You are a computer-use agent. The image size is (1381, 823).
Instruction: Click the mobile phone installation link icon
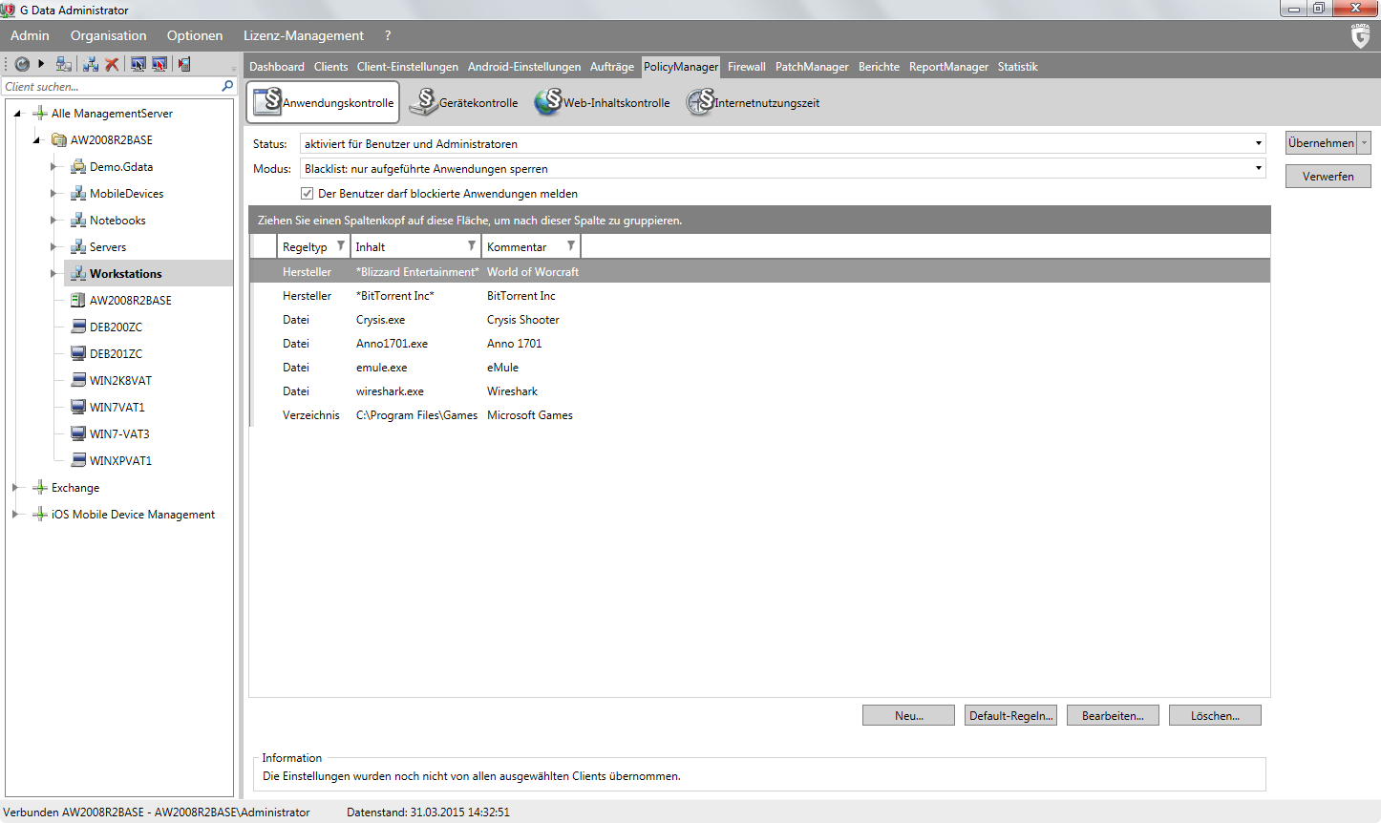pos(184,64)
